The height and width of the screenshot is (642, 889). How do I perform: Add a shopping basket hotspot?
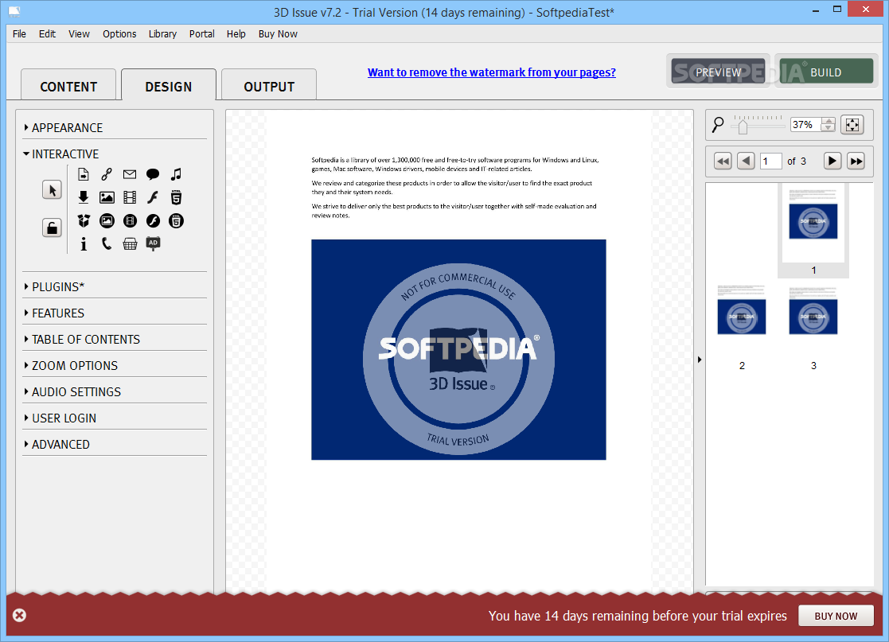(x=130, y=244)
